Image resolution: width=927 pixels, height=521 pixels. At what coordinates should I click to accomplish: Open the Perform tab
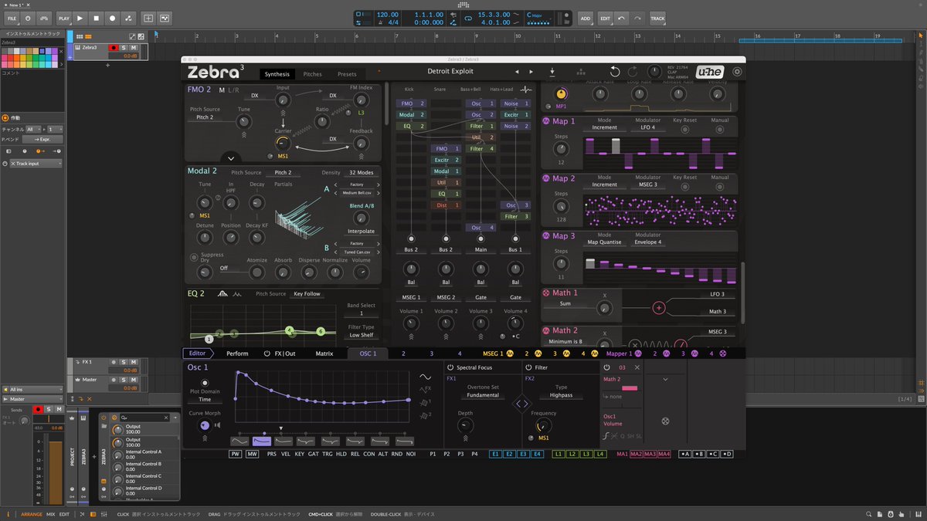(x=237, y=354)
